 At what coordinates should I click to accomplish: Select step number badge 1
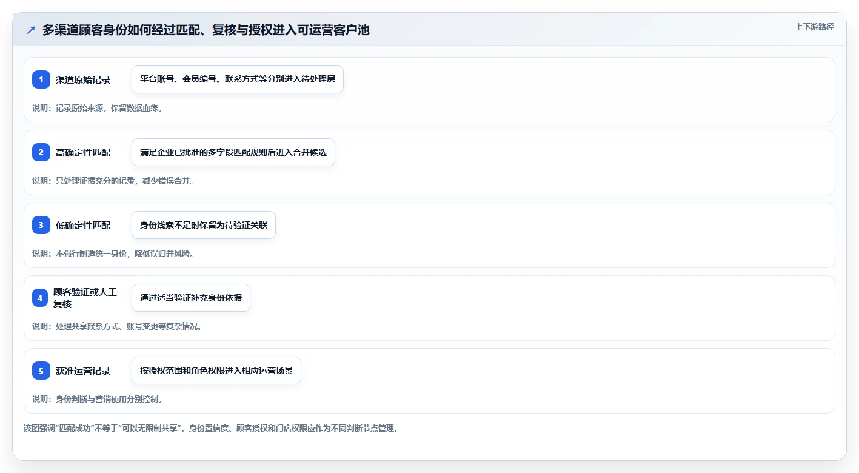click(41, 79)
